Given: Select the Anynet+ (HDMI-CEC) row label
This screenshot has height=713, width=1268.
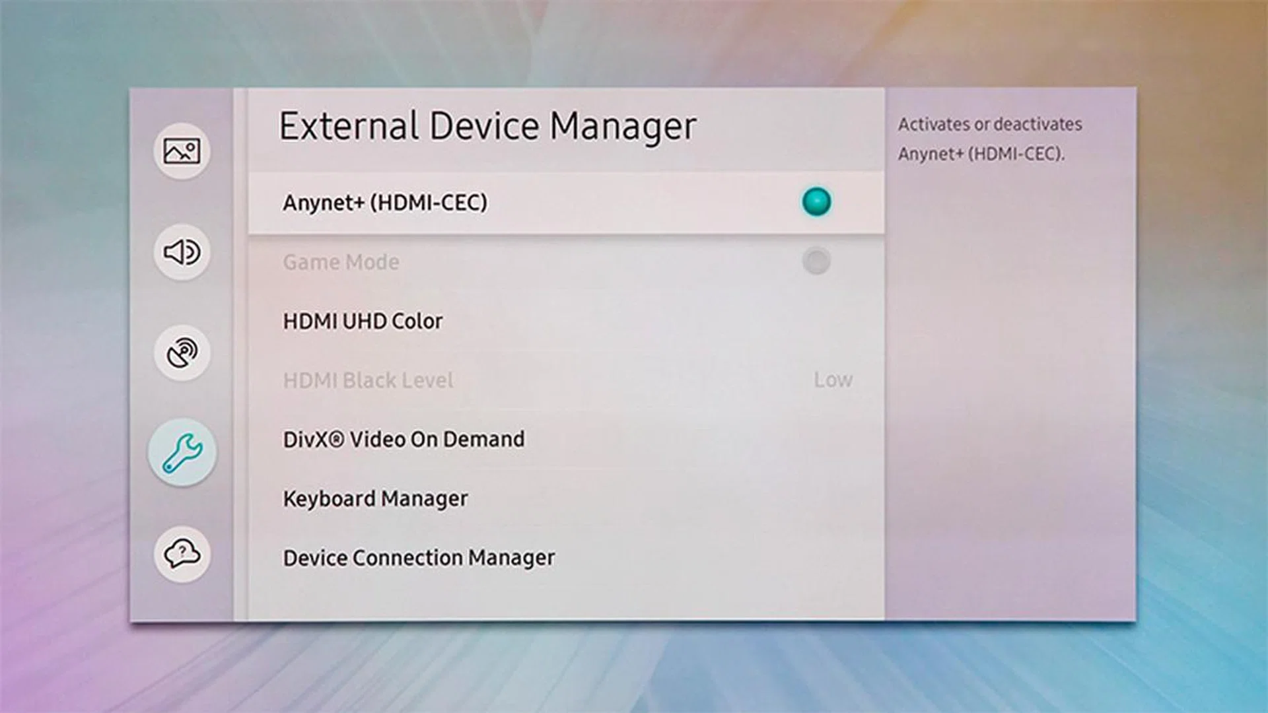Looking at the screenshot, I should 385,203.
